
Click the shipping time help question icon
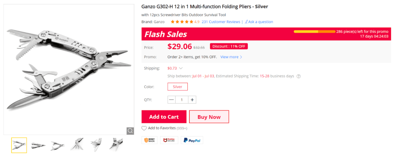(x=299, y=76)
